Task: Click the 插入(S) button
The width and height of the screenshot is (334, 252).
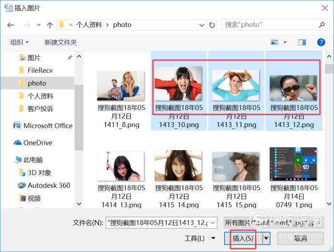Action: click(243, 238)
